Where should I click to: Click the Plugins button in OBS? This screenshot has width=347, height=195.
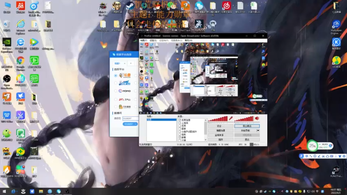pos(220,140)
